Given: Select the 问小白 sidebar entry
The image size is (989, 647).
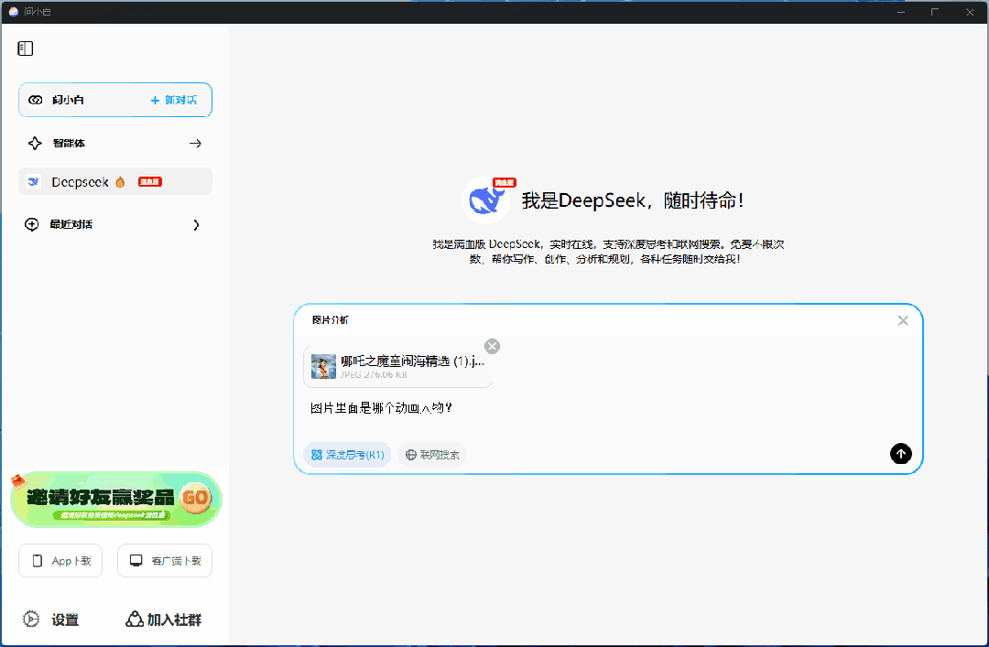Looking at the screenshot, I should point(69,100).
